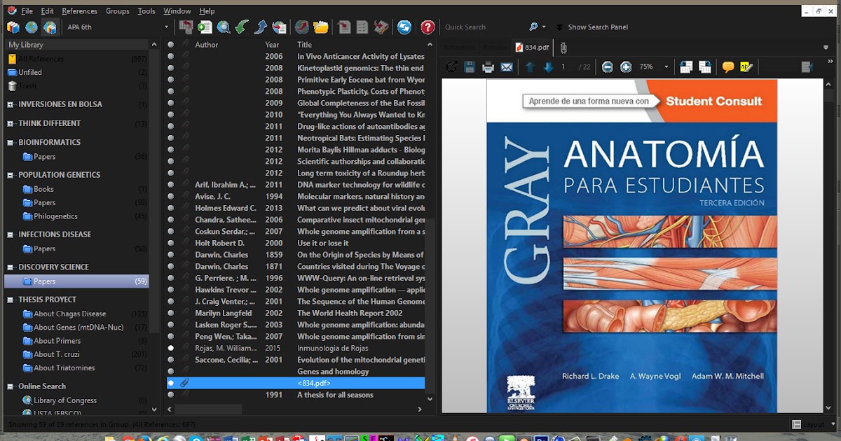Image resolution: width=841 pixels, height=441 pixels.
Task: Print the PDF with the printer icon
Action: pyautogui.click(x=488, y=67)
